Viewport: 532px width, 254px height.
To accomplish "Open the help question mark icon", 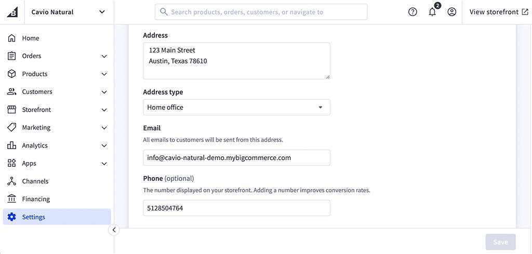I will pos(413,12).
